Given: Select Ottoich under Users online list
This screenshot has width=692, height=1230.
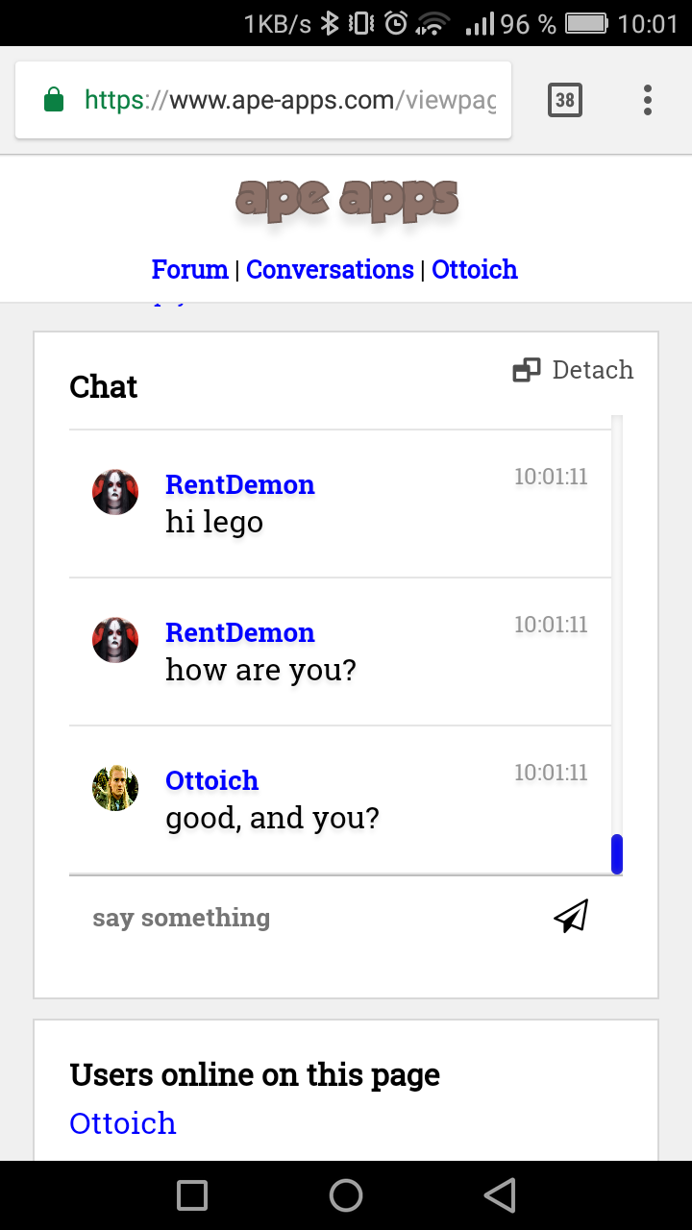Looking at the screenshot, I should point(123,1122).
